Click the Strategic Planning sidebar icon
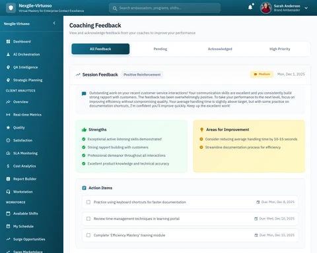Screen dimensions: 317x253 8,80
